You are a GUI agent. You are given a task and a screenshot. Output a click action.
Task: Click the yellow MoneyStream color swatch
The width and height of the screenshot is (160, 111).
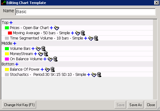pos(7,54)
